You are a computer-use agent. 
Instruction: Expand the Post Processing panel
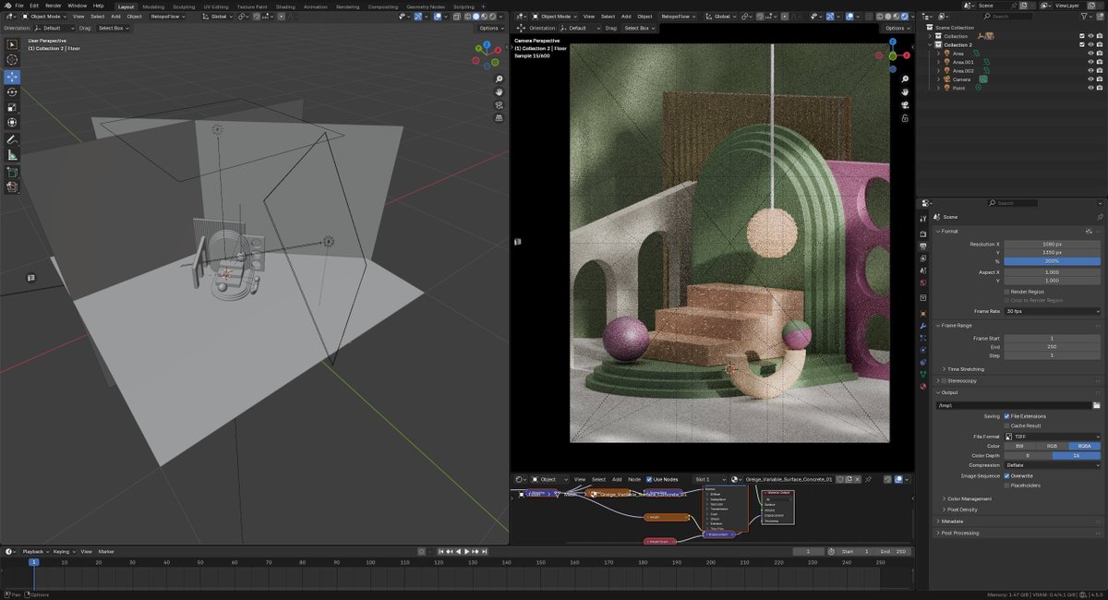tap(959, 533)
